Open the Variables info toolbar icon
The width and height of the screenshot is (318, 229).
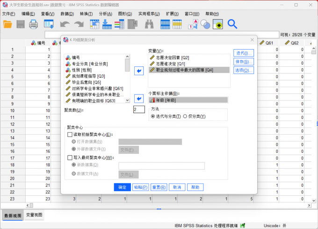pos(119,24)
